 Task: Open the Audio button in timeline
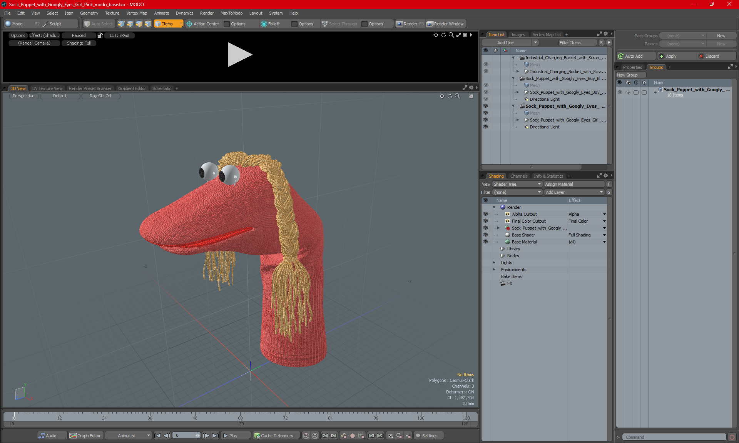point(52,436)
